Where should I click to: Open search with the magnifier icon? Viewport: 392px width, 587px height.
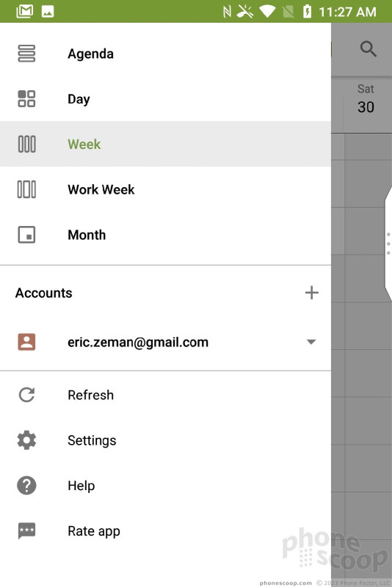[368, 48]
